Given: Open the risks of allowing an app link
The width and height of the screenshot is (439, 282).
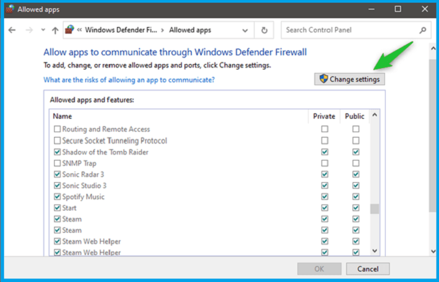Looking at the screenshot, I should tap(129, 80).
